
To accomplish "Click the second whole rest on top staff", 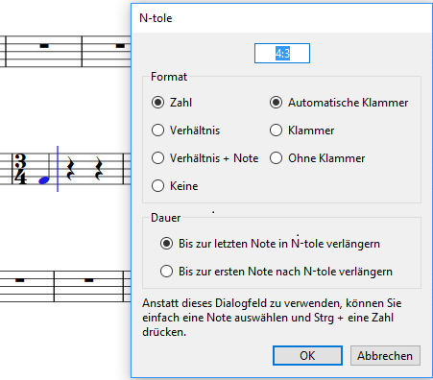I will pos(120,46).
